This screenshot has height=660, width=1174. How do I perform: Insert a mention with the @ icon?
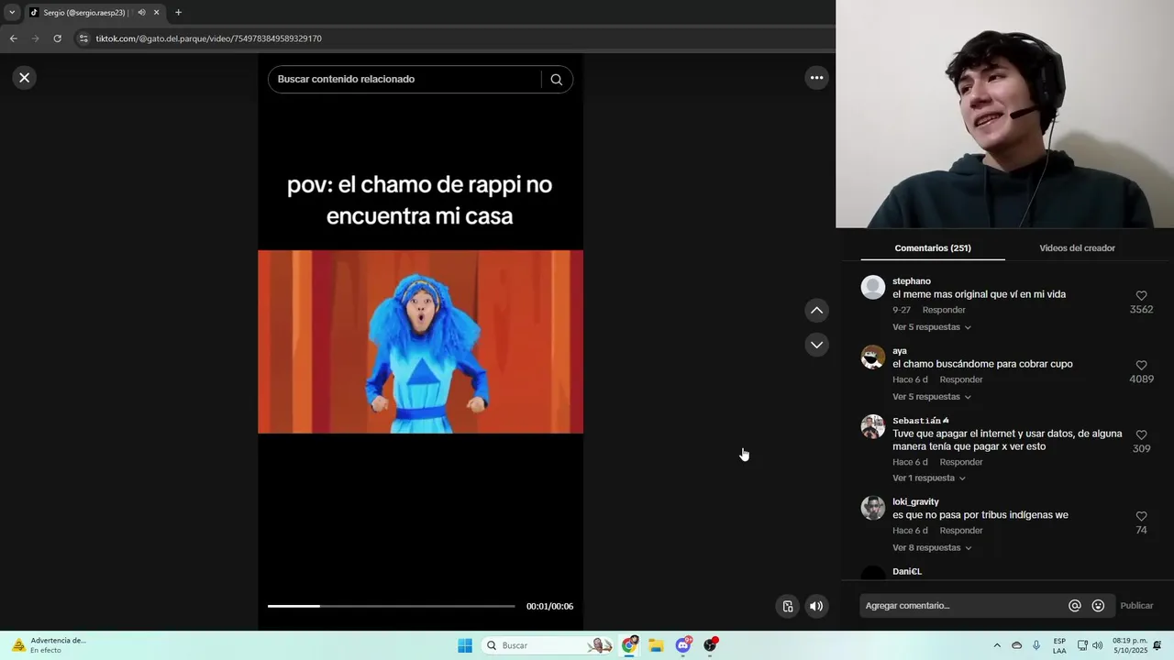[1075, 606]
